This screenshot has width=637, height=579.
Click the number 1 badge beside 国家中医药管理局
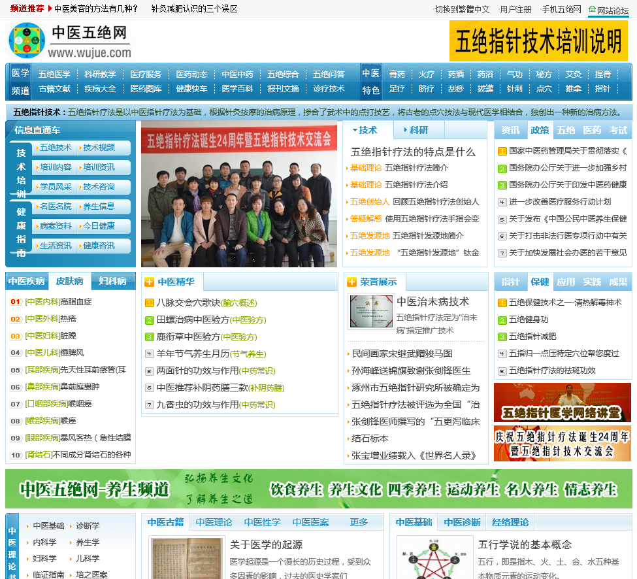(502, 152)
